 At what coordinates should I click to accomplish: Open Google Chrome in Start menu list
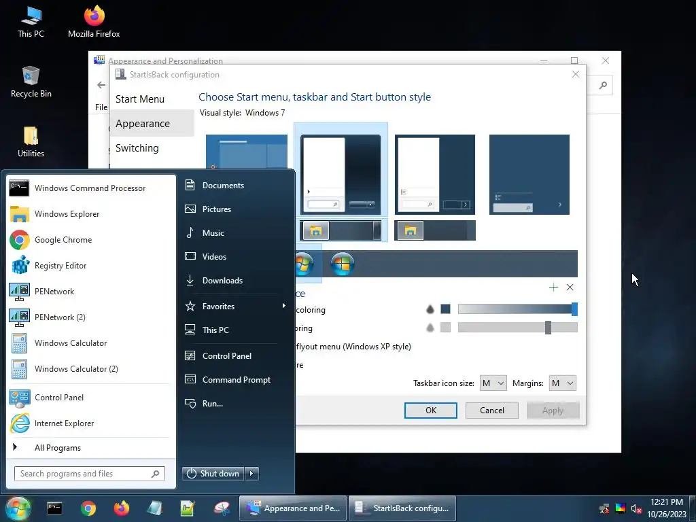[90, 240]
